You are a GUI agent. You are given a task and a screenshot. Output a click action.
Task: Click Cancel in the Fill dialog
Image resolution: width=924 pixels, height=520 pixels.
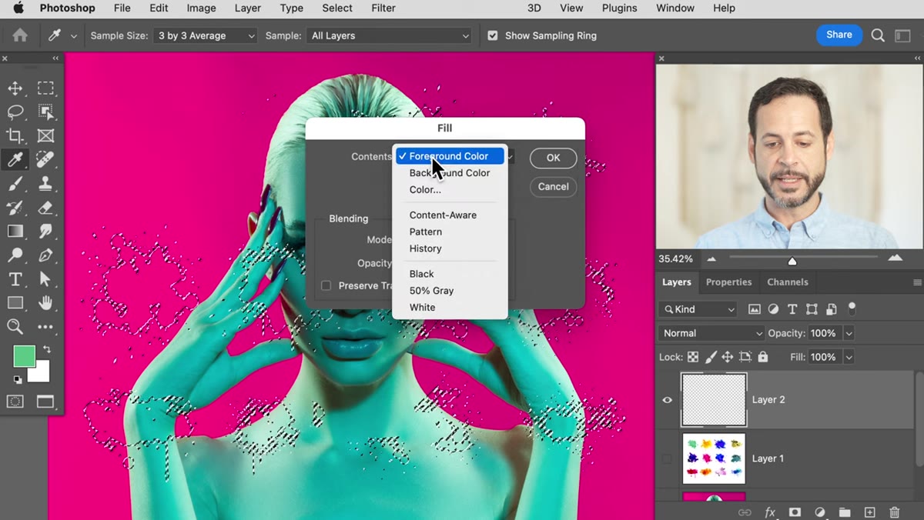coord(553,186)
